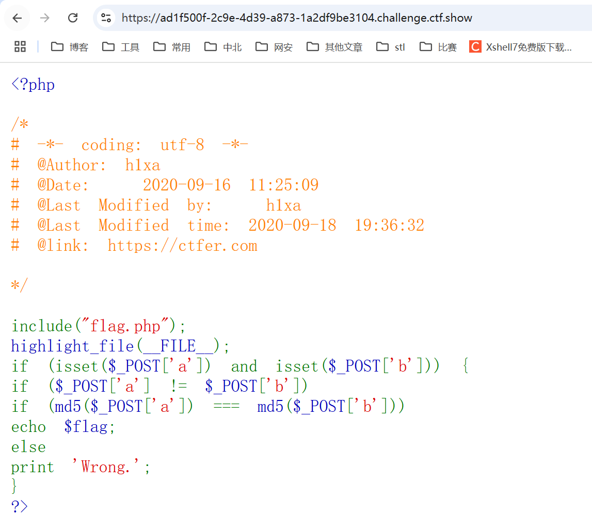The height and width of the screenshot is (530, 592).
Task: Click the '@Author: h1xa' comment line
Action: click(x=86, y=165)
